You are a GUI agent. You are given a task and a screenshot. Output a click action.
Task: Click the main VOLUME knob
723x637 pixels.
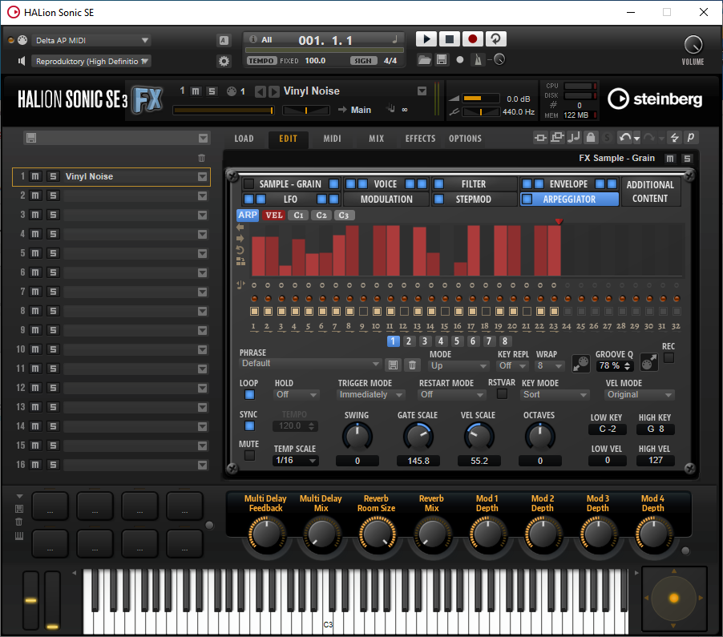point(693,45)
